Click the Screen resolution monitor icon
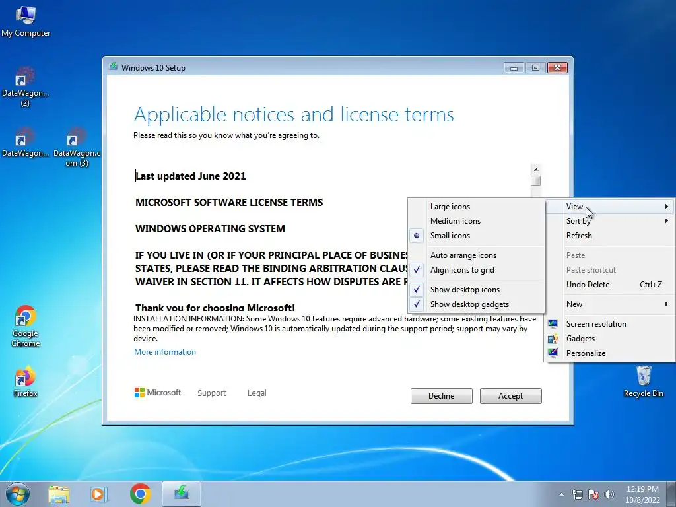This screenshot has height=507, width=676. [553, 323]
